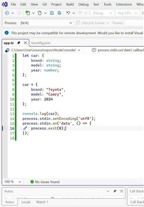Screen dimensions: 144x207
Task: Select the Call Stack bottom tab
Action: [137, 202]
